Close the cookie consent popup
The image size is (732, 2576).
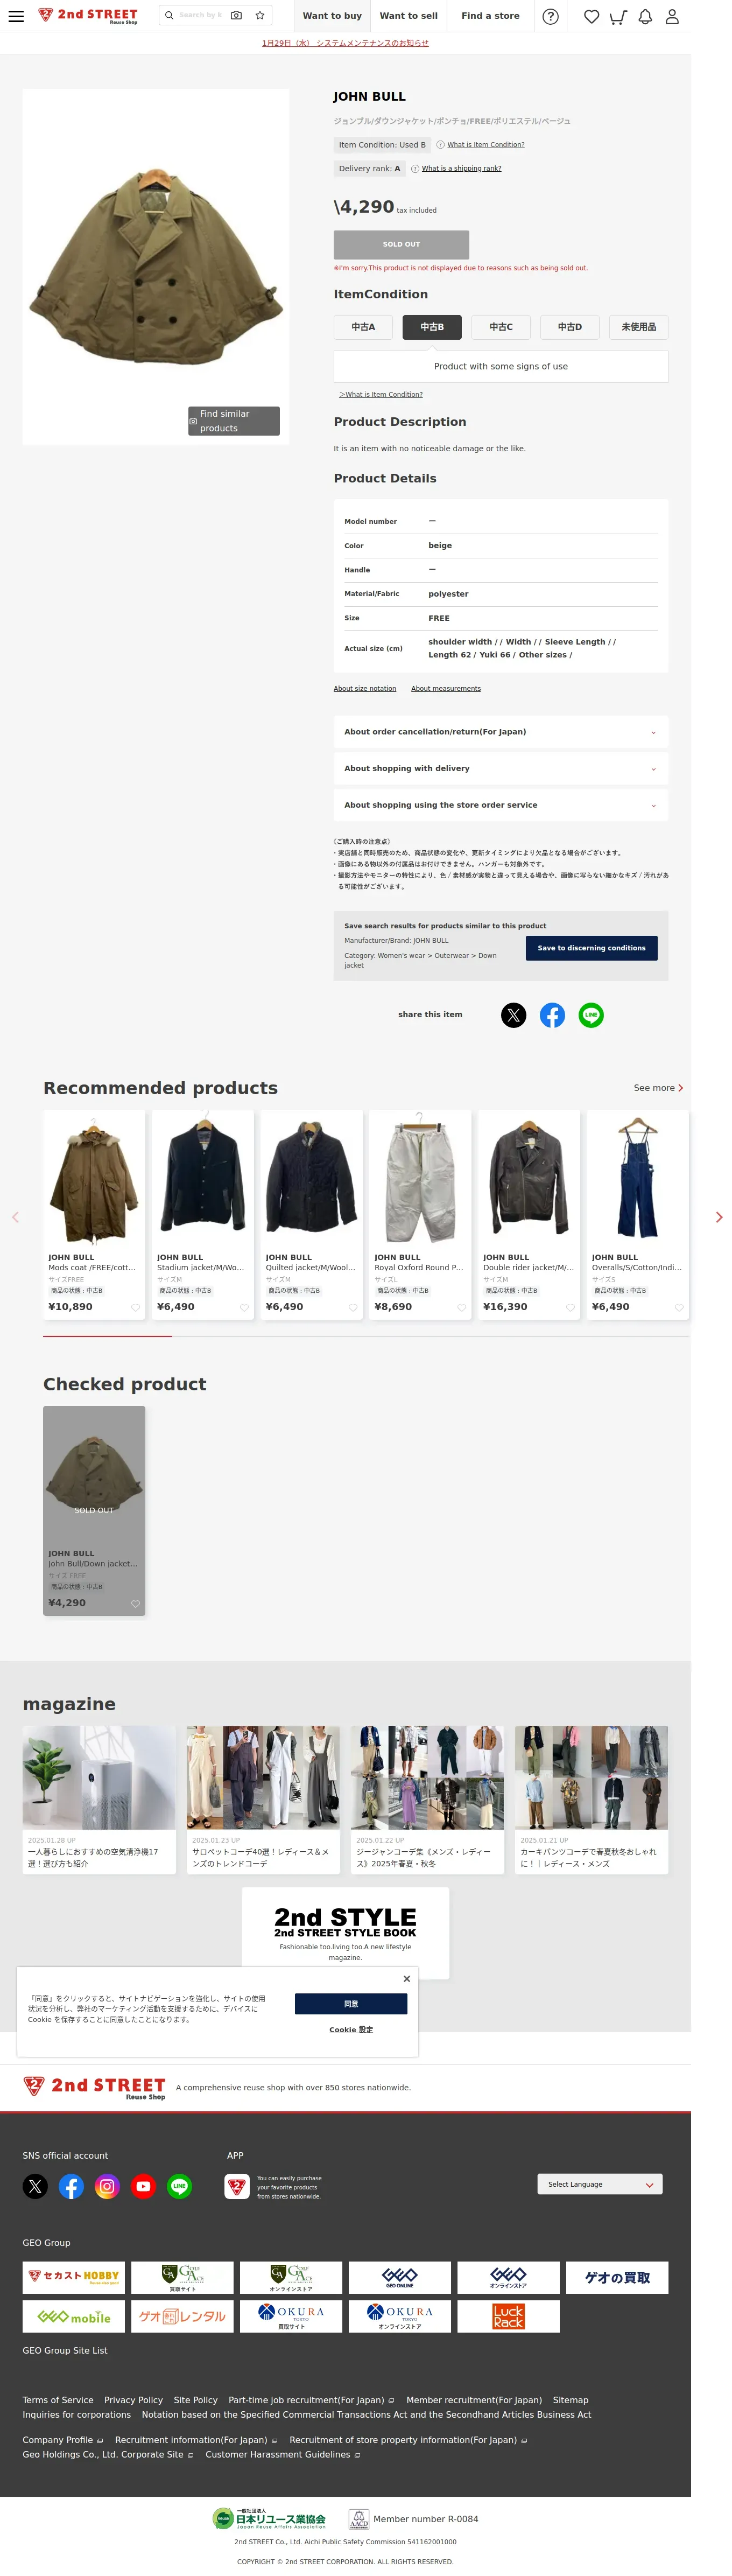click(406, 1979)
